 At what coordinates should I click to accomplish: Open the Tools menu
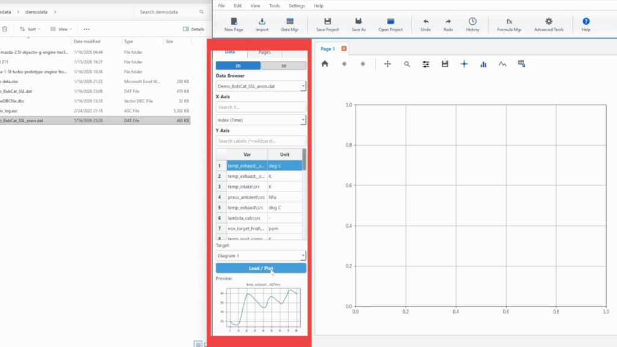pos(274,5)
